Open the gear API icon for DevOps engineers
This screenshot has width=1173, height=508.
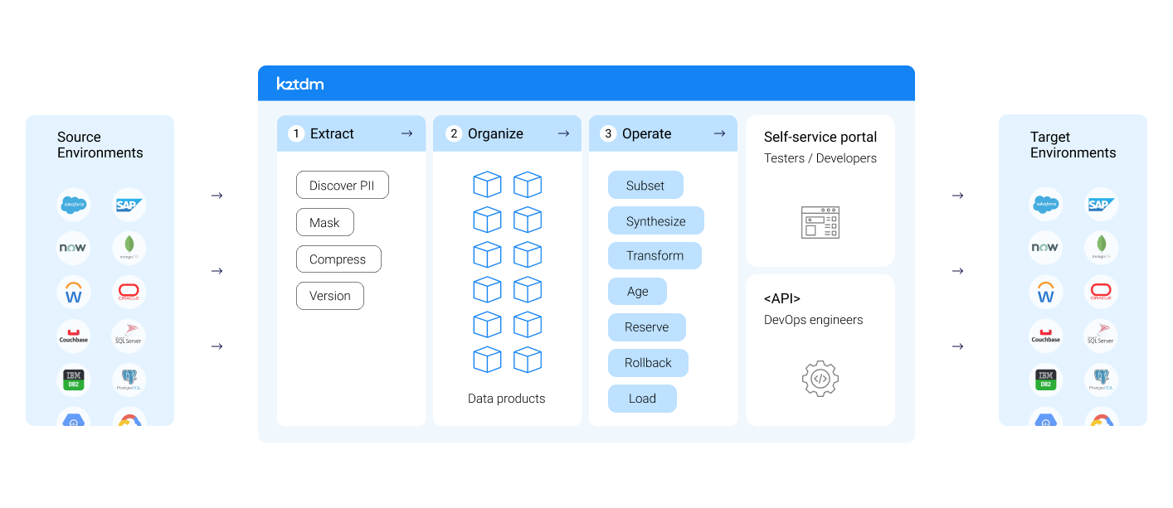(x=820, y=378)
